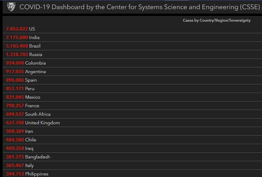Click Iraq in the cases list
This screenshot has height=177, width=262.
pos(19,148)
